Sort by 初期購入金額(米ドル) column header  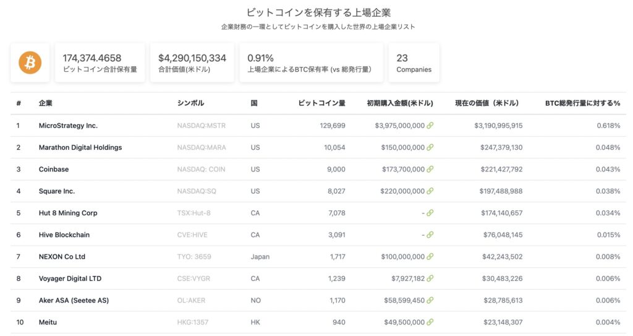tap(400, 103)
